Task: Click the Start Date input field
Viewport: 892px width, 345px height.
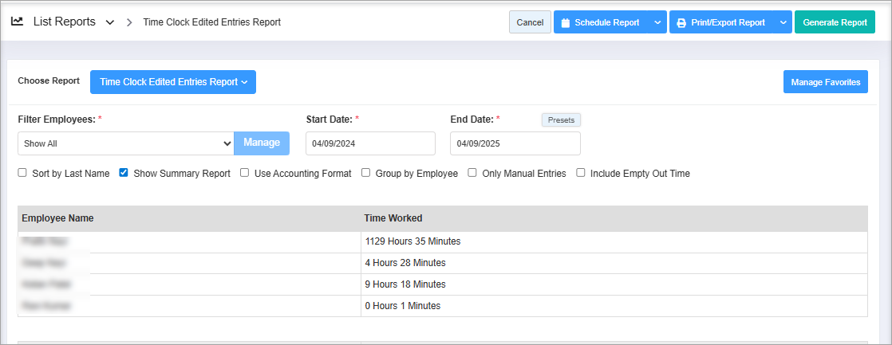Action: (x=370, y=143)
